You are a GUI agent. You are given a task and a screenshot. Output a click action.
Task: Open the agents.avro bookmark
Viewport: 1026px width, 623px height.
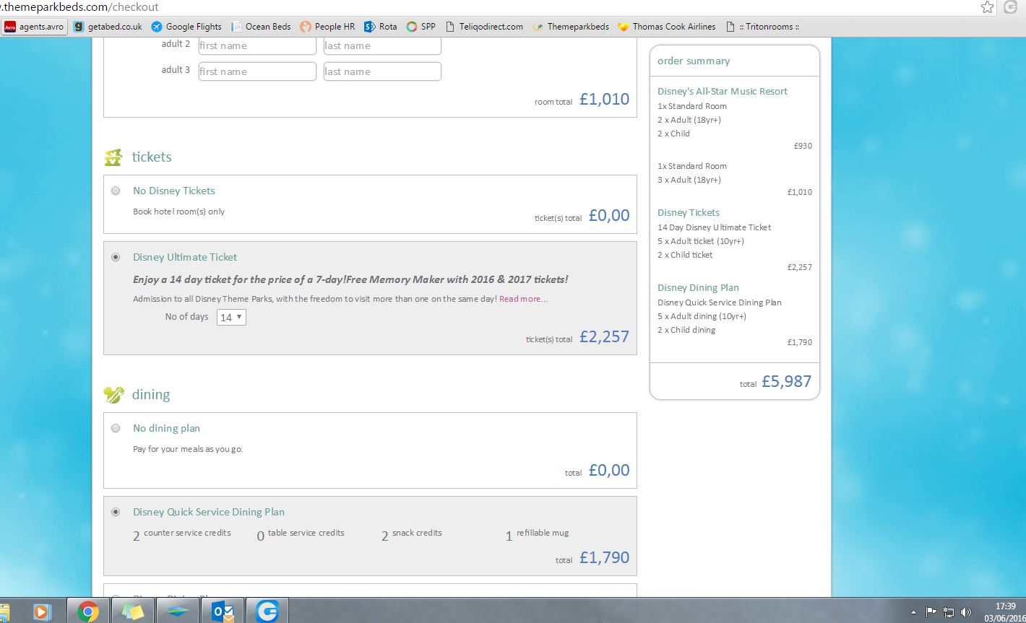[x=34, y=27]
